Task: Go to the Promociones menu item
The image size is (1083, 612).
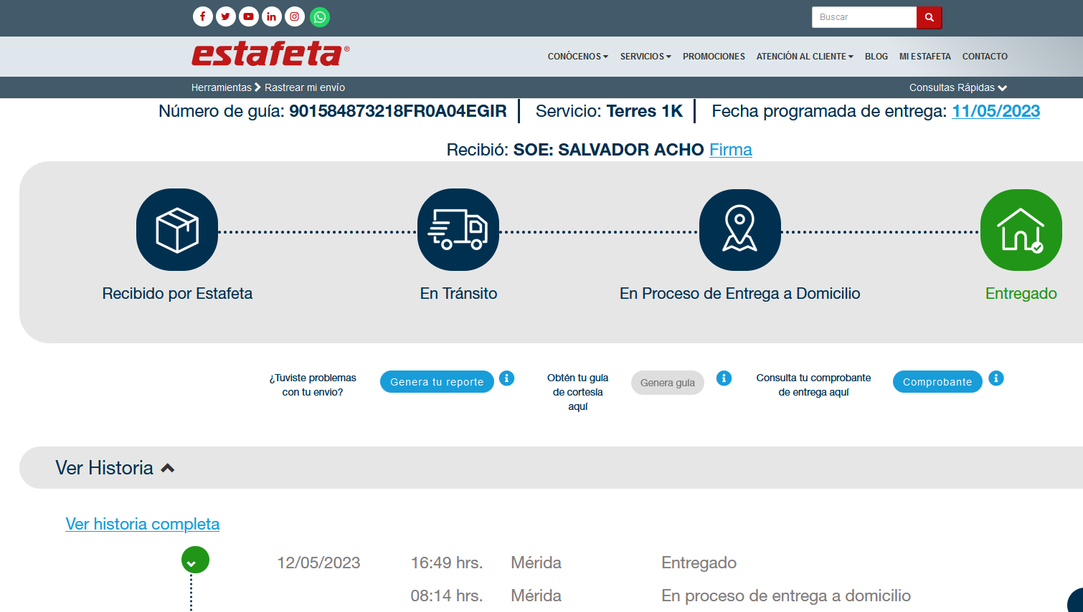Action: (x=714, y=57)
